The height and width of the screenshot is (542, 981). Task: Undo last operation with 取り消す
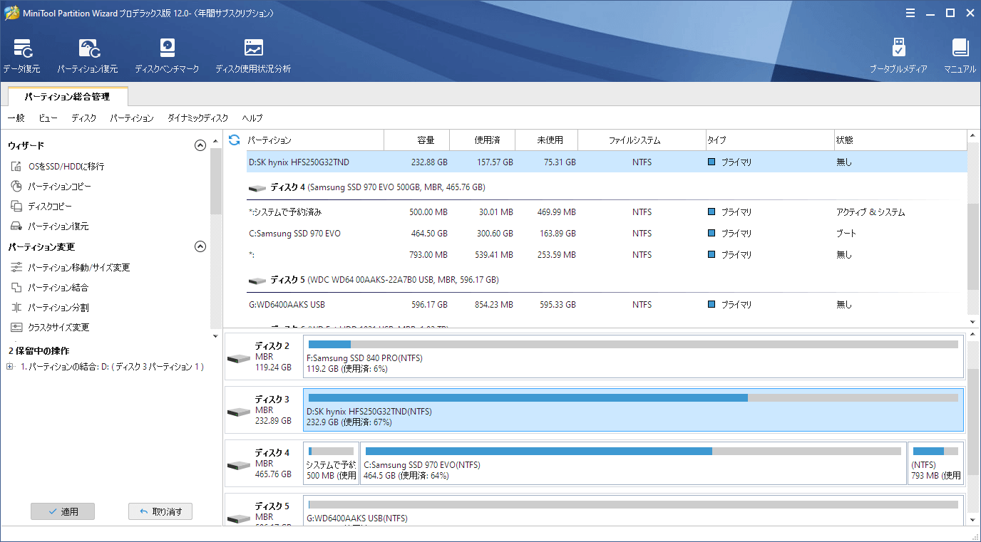pos(160,511)
